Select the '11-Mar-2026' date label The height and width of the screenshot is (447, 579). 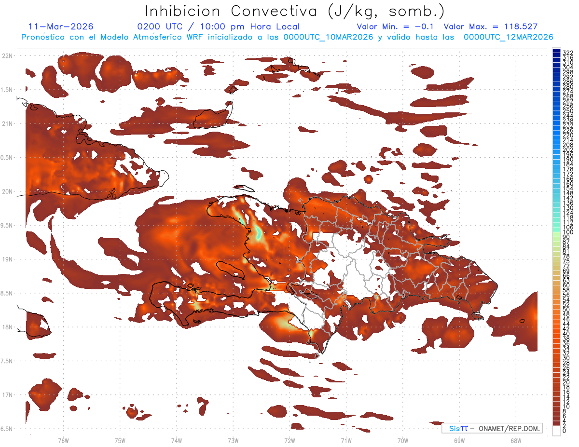click(61, 27)
